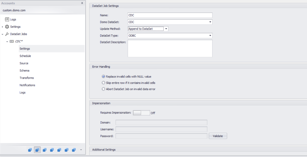Click the Logs notebook icon under custom.domo.com
307x157 pixels.
point(7,19)
